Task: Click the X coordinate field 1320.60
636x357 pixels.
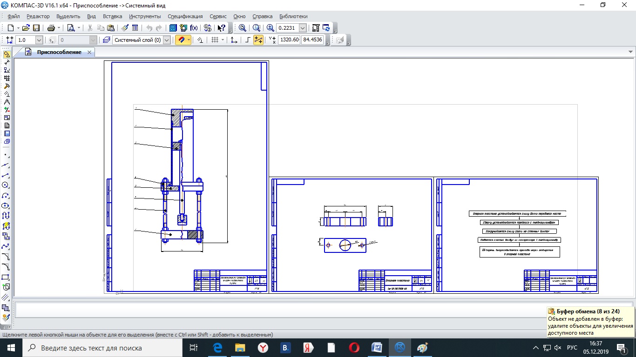Action: point(290,40)
